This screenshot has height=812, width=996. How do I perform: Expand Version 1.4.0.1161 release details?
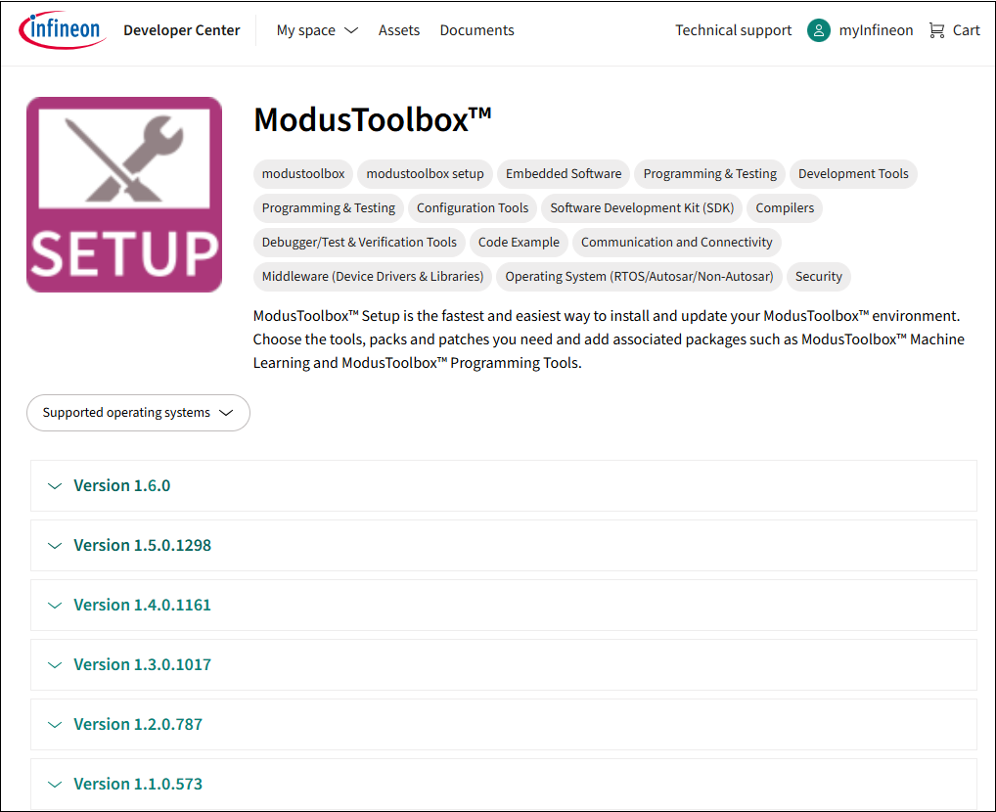click(142, 606)
